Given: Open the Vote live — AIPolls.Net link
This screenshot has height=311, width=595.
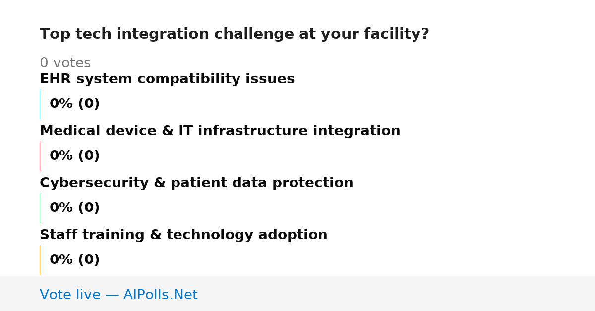Looking at the screenshot, I should (119, 295).
